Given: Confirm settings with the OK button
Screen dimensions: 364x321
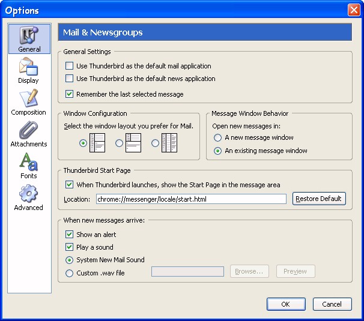Looking at the screenshot, I should (x=286, y=304).
